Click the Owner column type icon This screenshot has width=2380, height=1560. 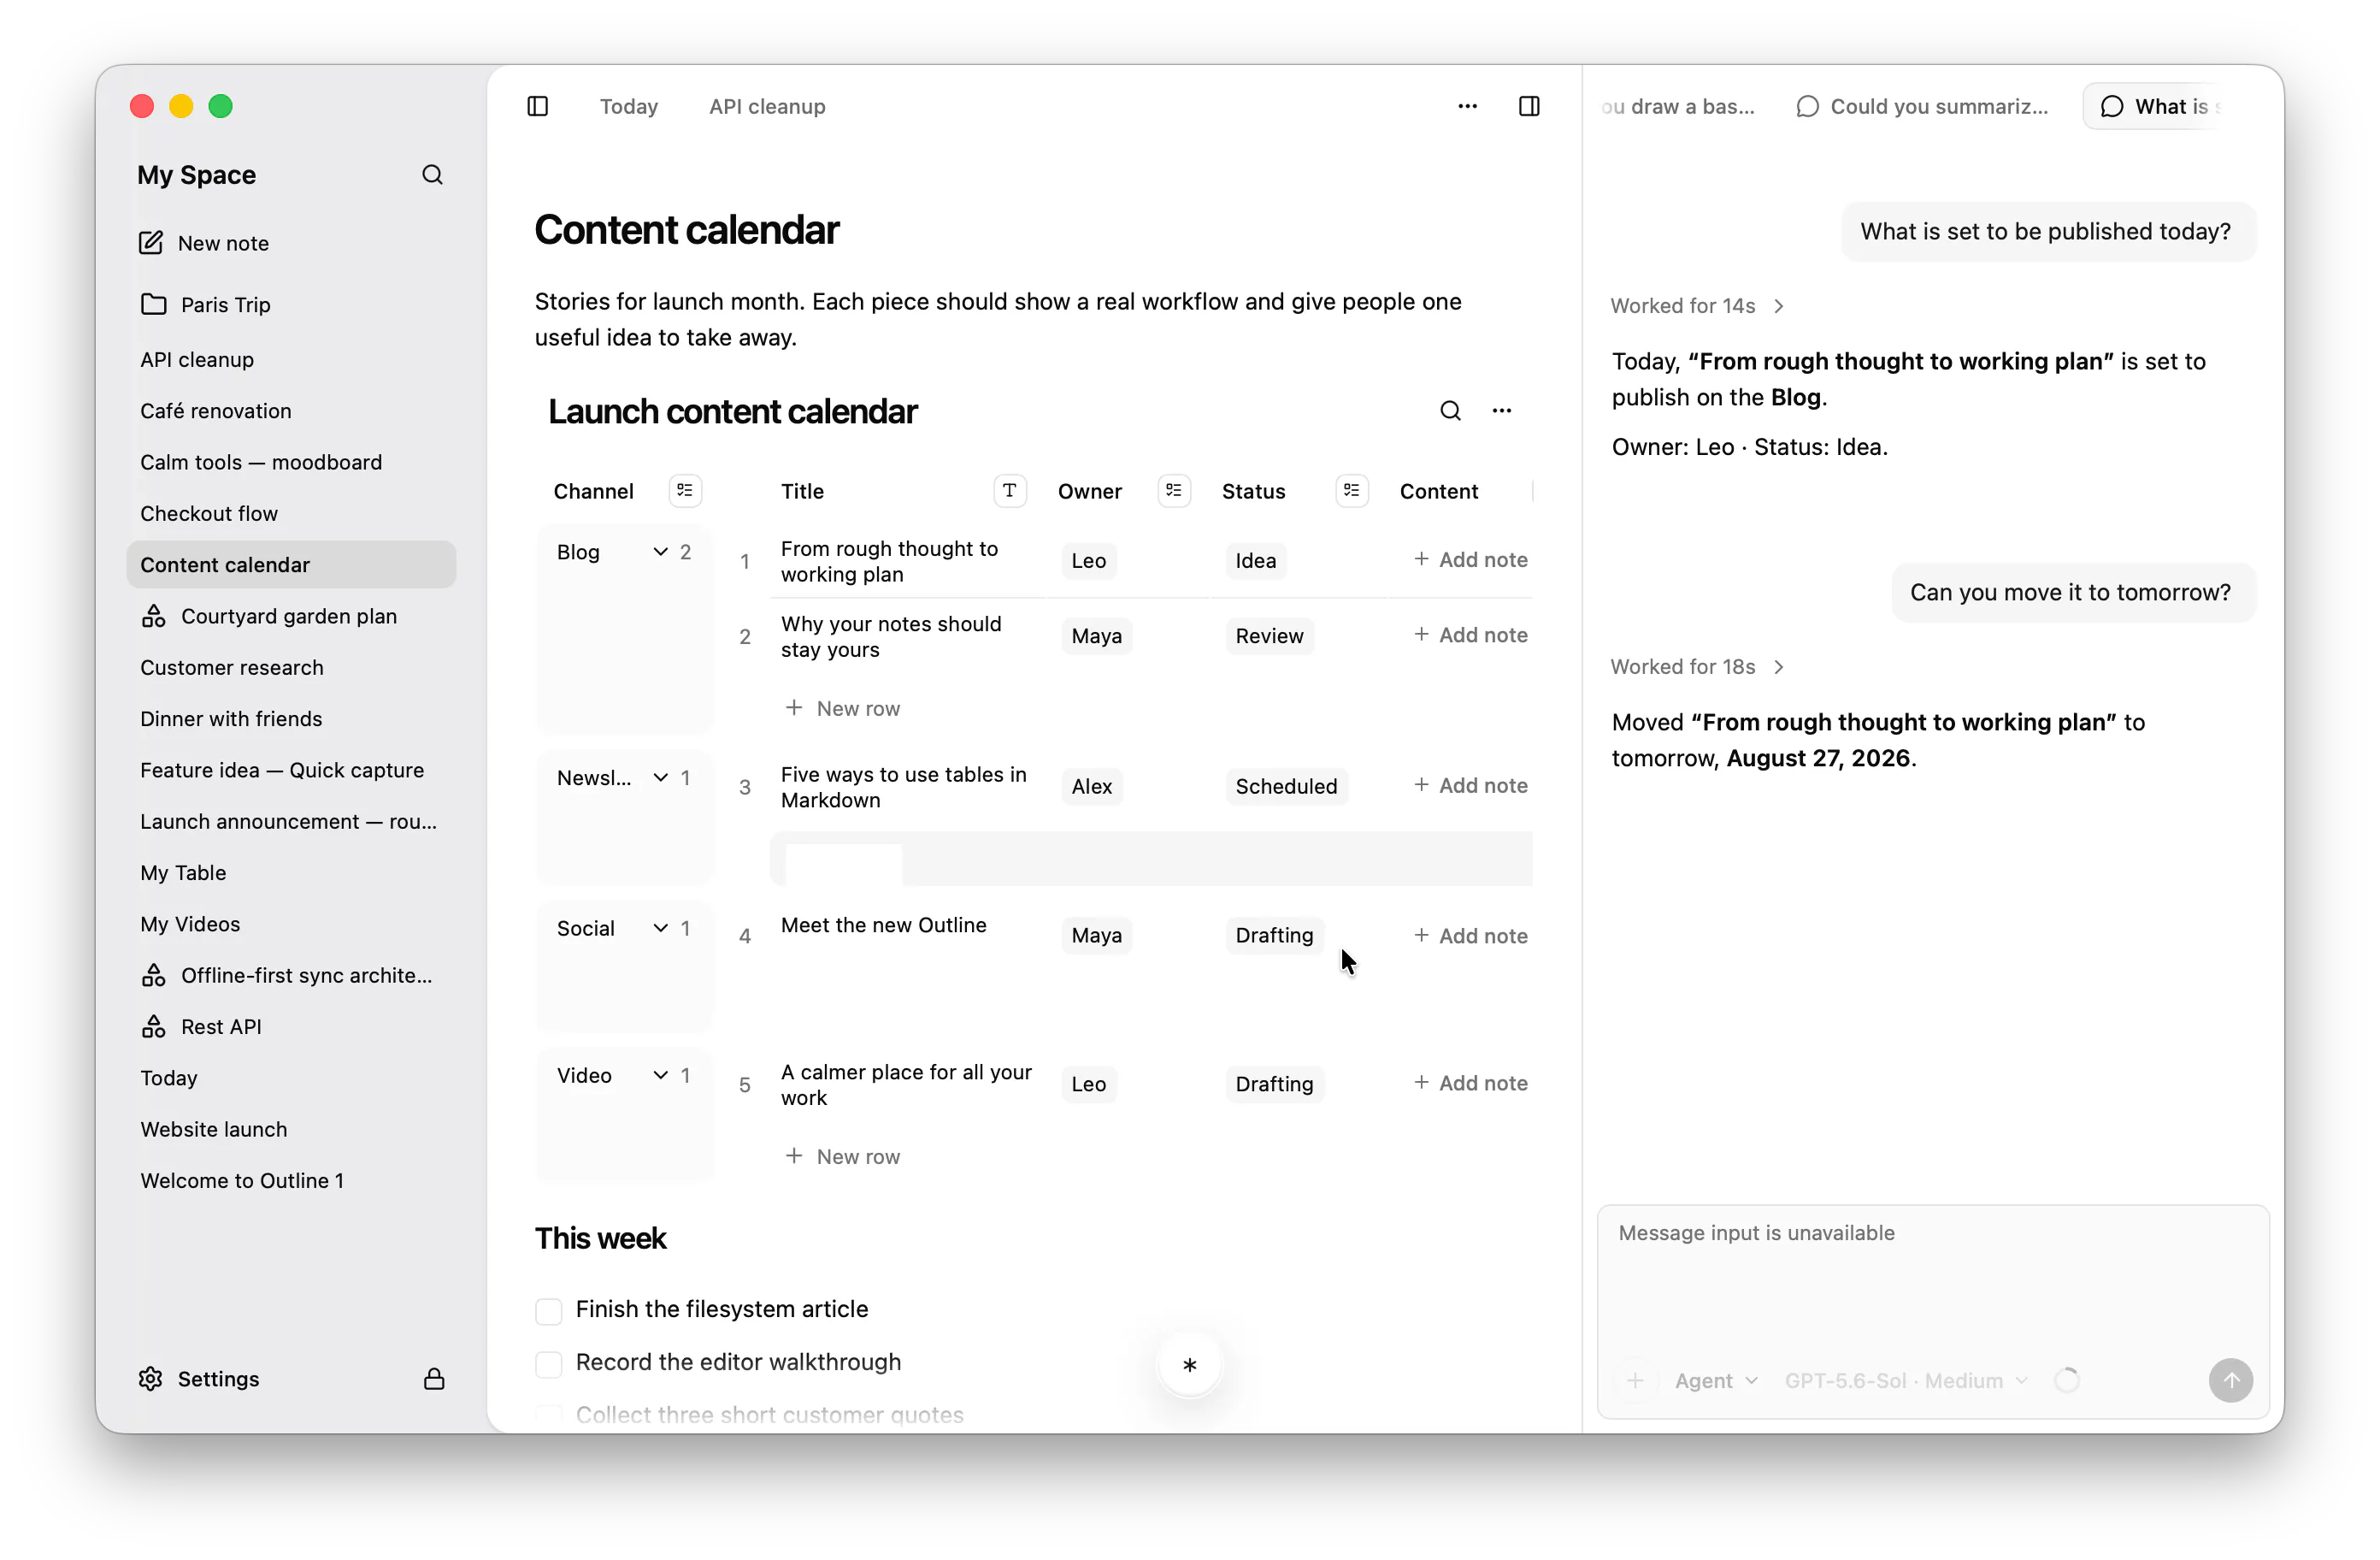pyautogui.click(x=1173, y=490)
